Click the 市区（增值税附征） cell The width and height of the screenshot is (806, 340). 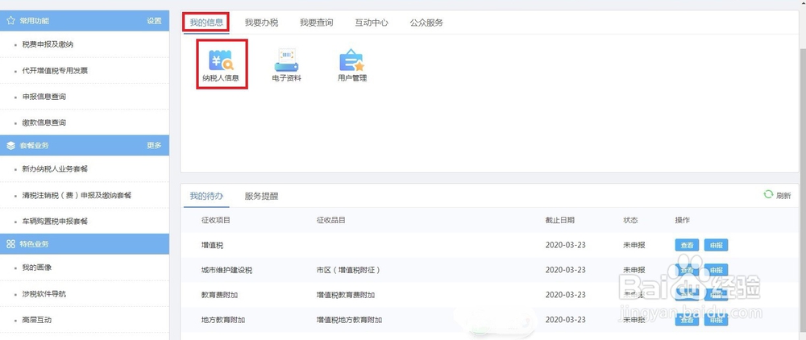(348, 270)
